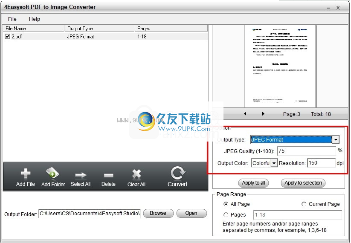Open the Output Type dropdown arrow
Screen dimensions: 351x243
tap(336, 140)
